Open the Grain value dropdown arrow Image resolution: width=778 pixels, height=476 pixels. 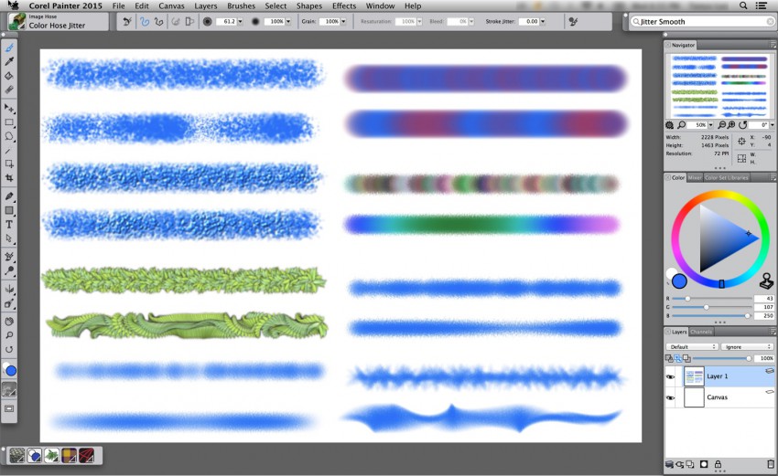(x=343, y=21)
